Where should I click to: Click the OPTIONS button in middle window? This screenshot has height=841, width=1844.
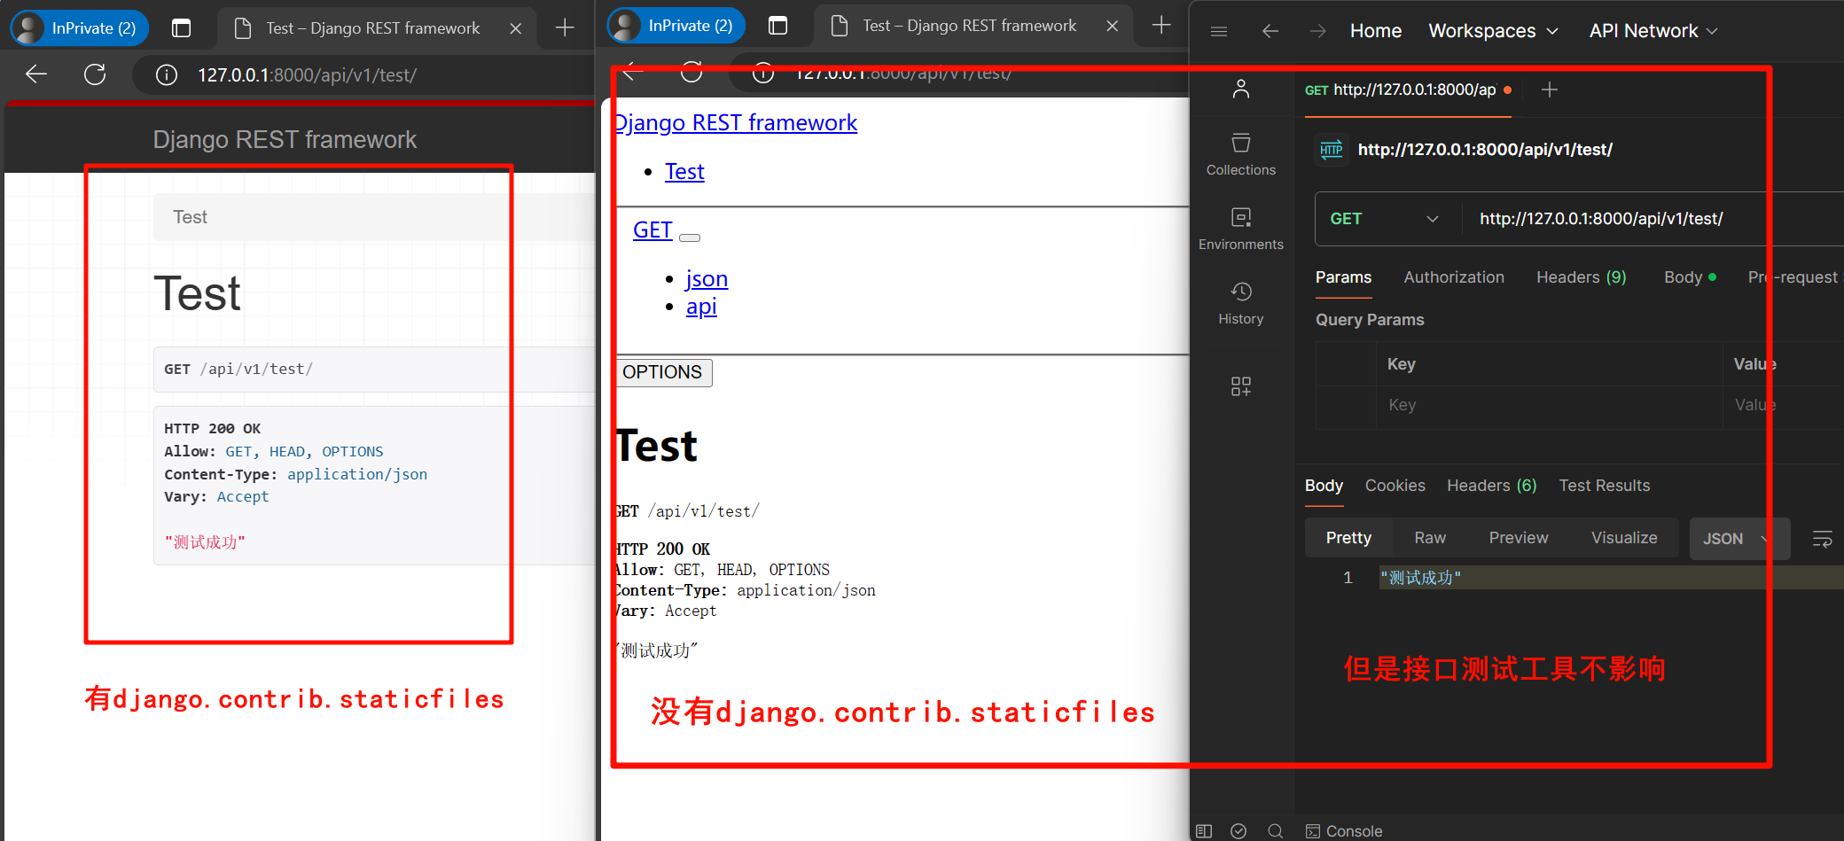pyautogui.click(x=662, y=372)
